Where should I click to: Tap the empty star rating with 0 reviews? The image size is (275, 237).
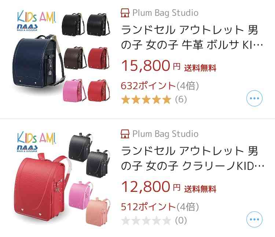click(154, 220)
